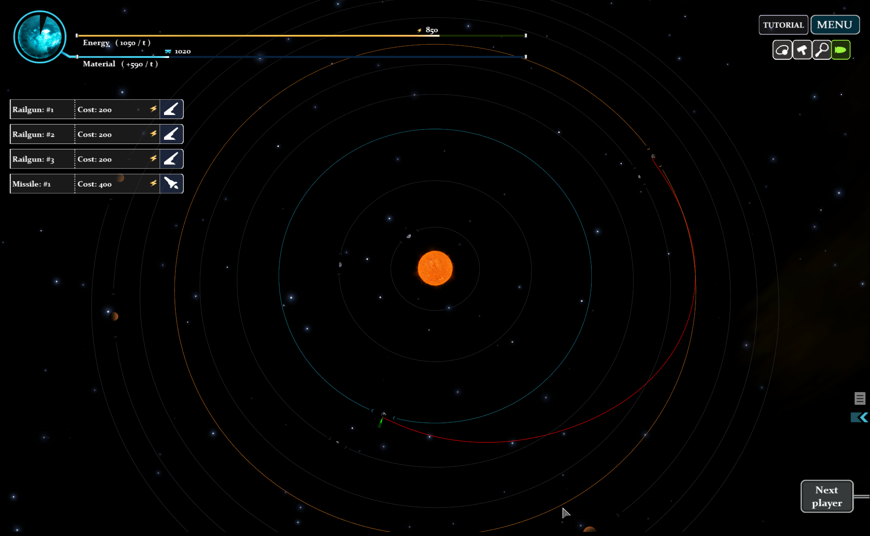Click the magnifying glass icon
Image resolution: width=870 pixels, height=536 pixels.
(x=822, y=50)
